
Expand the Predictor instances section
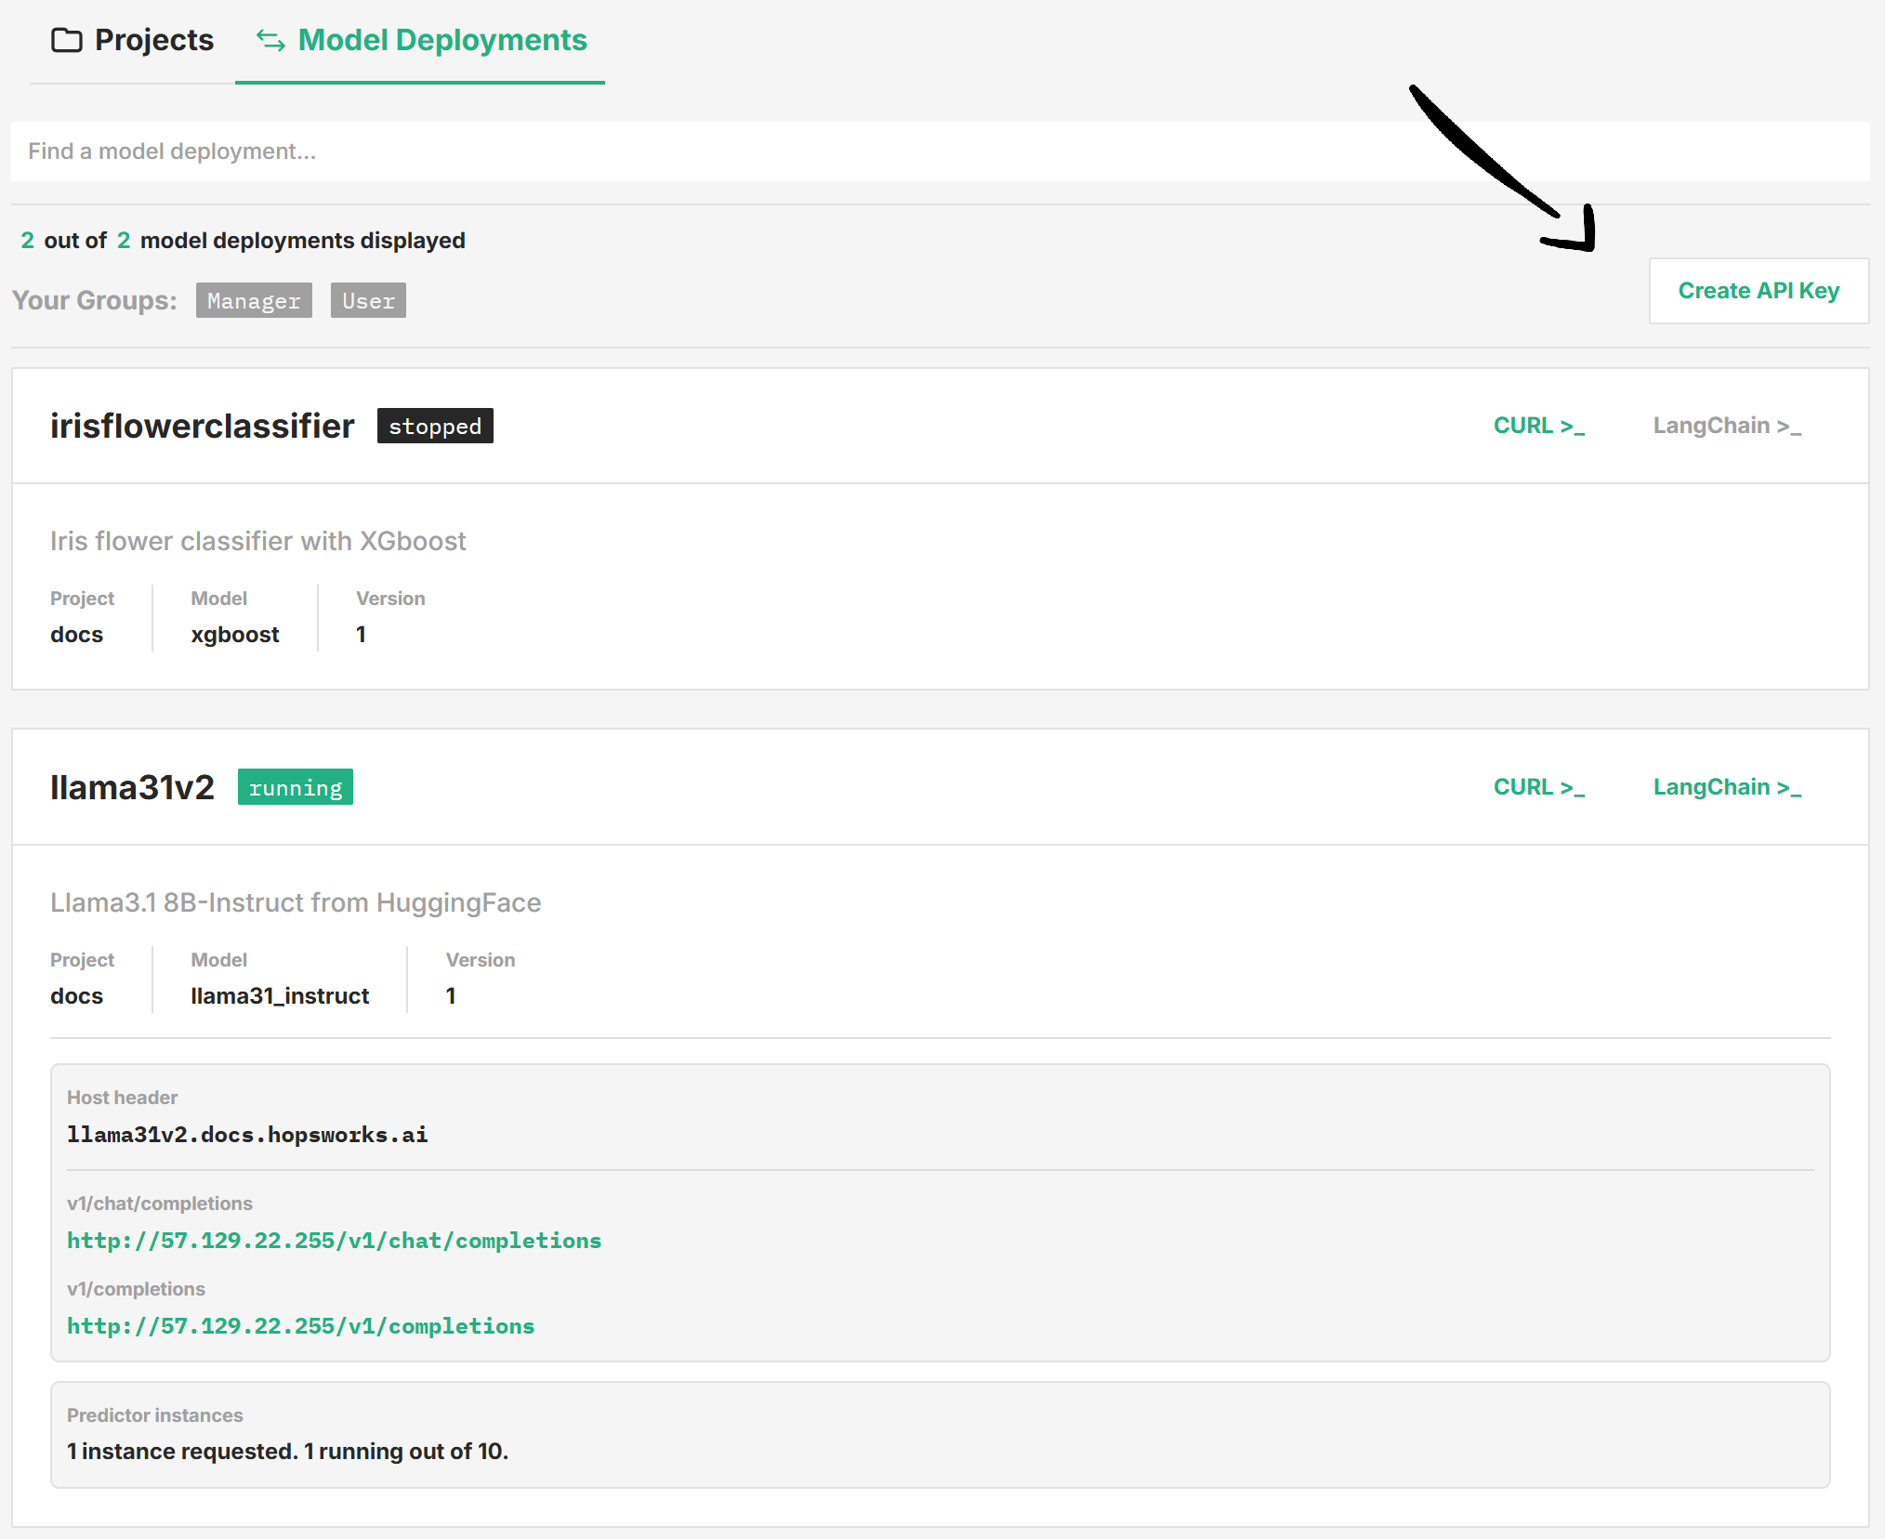[x=154, y=1414]
